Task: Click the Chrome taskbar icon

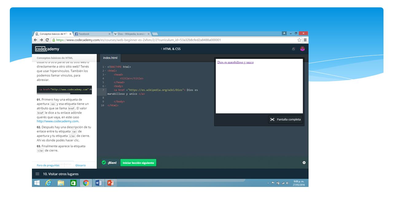Action: [86, 183]
